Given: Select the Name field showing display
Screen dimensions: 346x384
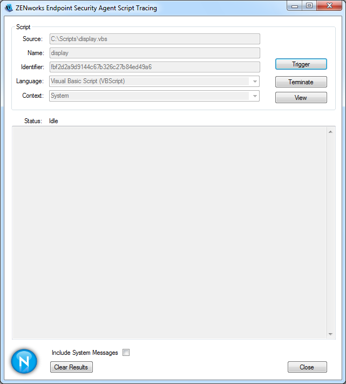Looking at the screenshot, I should point(155,53).
